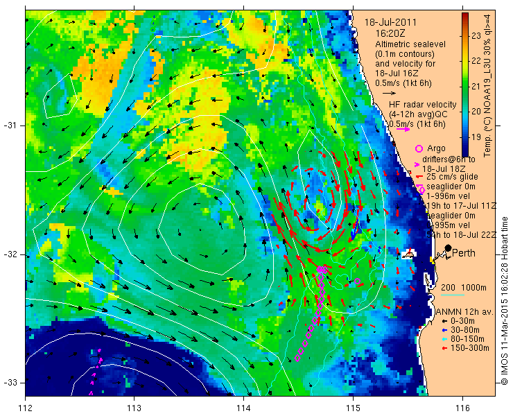Click the cyan isobath line under 200 1000m
This screenshot has width=513, height=416.
[453, 295]
